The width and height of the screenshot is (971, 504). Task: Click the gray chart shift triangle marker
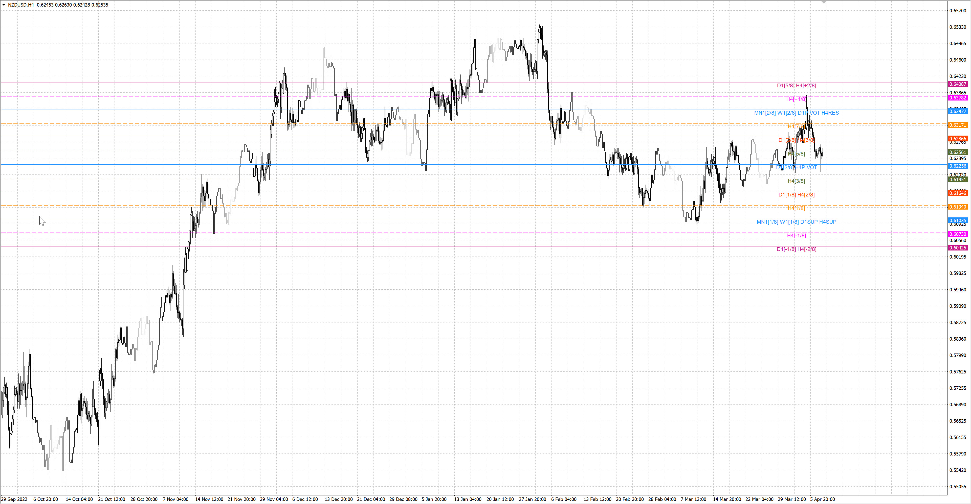click(x=824, y=3)
